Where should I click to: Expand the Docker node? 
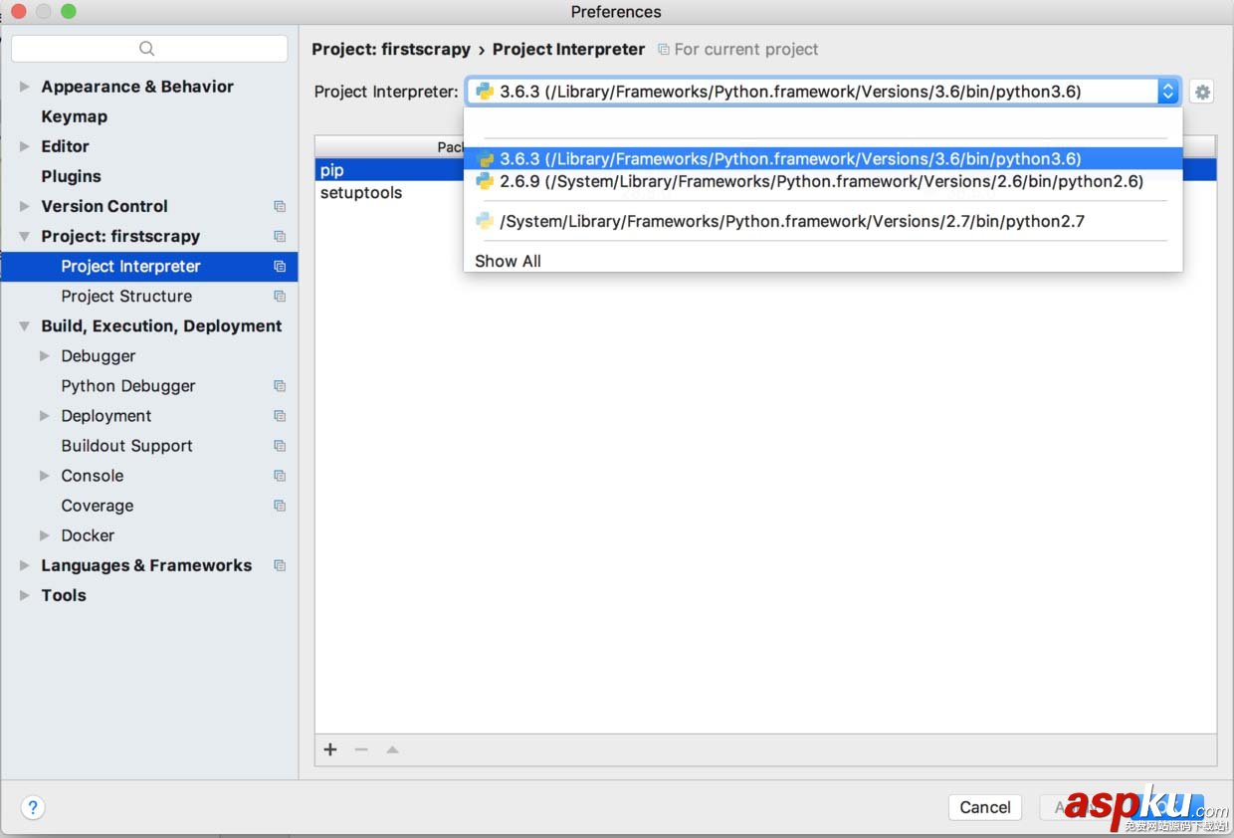(x=45, y=534)
